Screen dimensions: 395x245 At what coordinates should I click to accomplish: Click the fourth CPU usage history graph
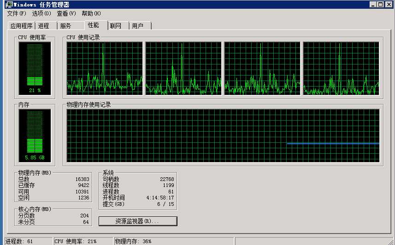pos(341,68)
